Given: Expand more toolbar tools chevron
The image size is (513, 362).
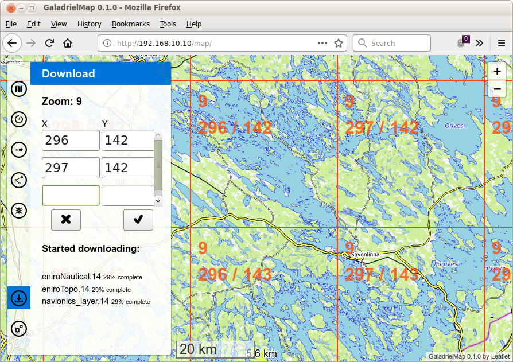Looking at the screenshot, I should 479,43.
